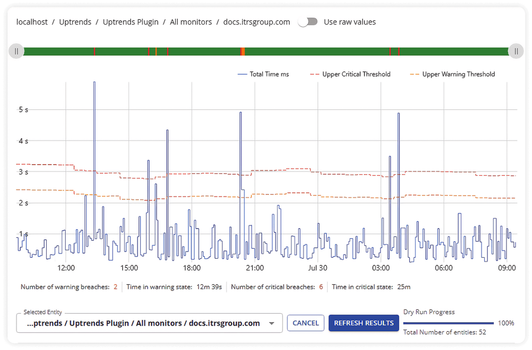Open the Uptrends Plugin breadcrumb link
Viewport: 532px width, 350px height.
130,22
